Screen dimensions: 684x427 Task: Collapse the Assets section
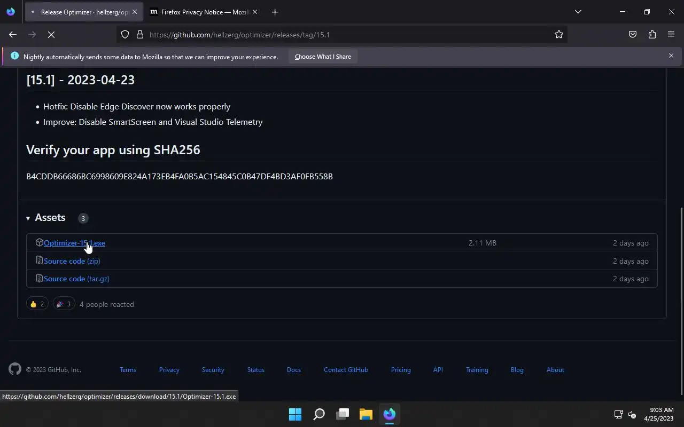50,218
